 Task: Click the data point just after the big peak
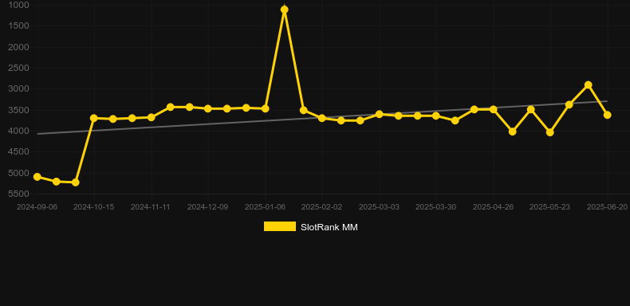click(x=303, y=110)
